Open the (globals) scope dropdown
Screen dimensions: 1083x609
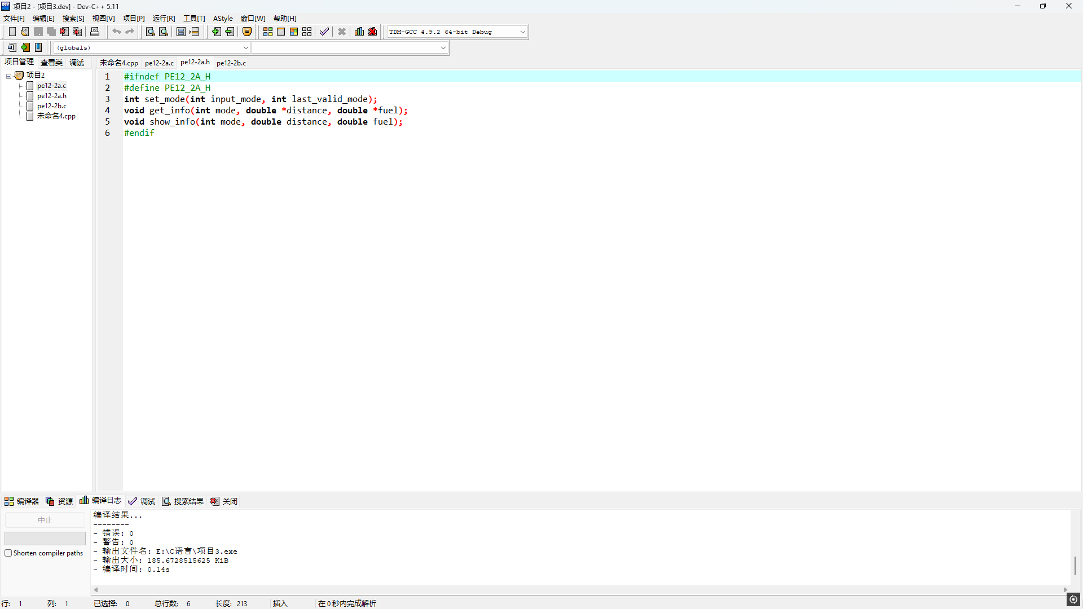(x=245, y=48)
